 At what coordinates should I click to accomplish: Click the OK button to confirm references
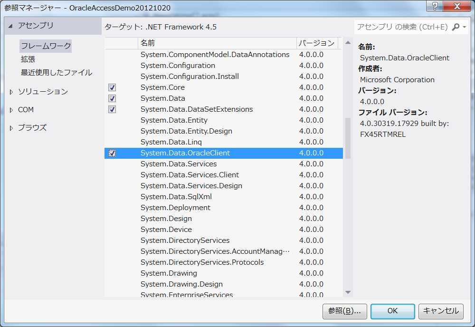pos(392,311)
